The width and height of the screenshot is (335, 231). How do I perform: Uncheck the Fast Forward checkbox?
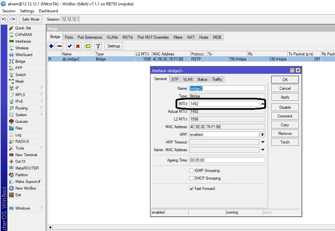pyautogui.click(x=191, y=189)
